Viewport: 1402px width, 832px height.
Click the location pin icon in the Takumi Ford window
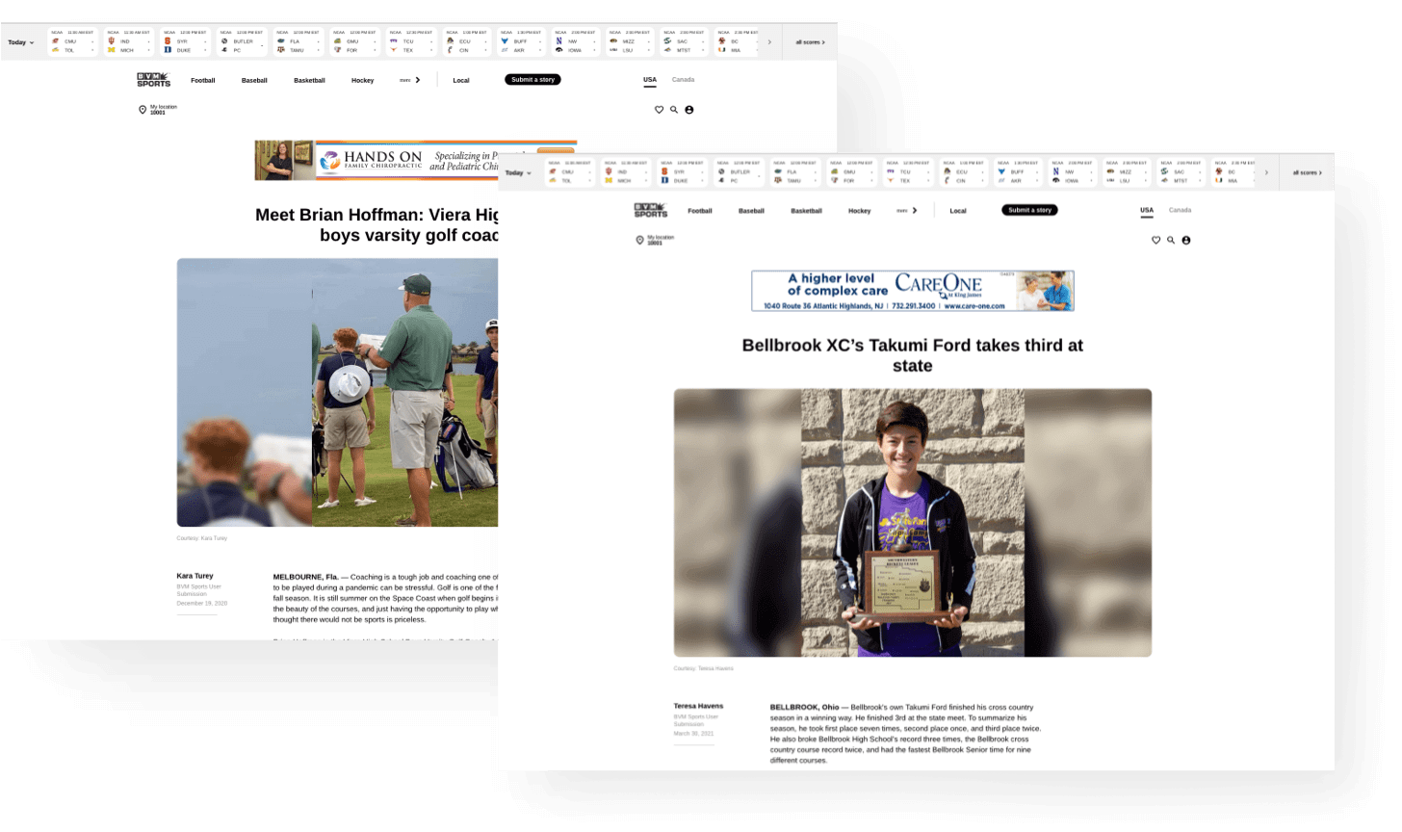[x=639, y=240]
